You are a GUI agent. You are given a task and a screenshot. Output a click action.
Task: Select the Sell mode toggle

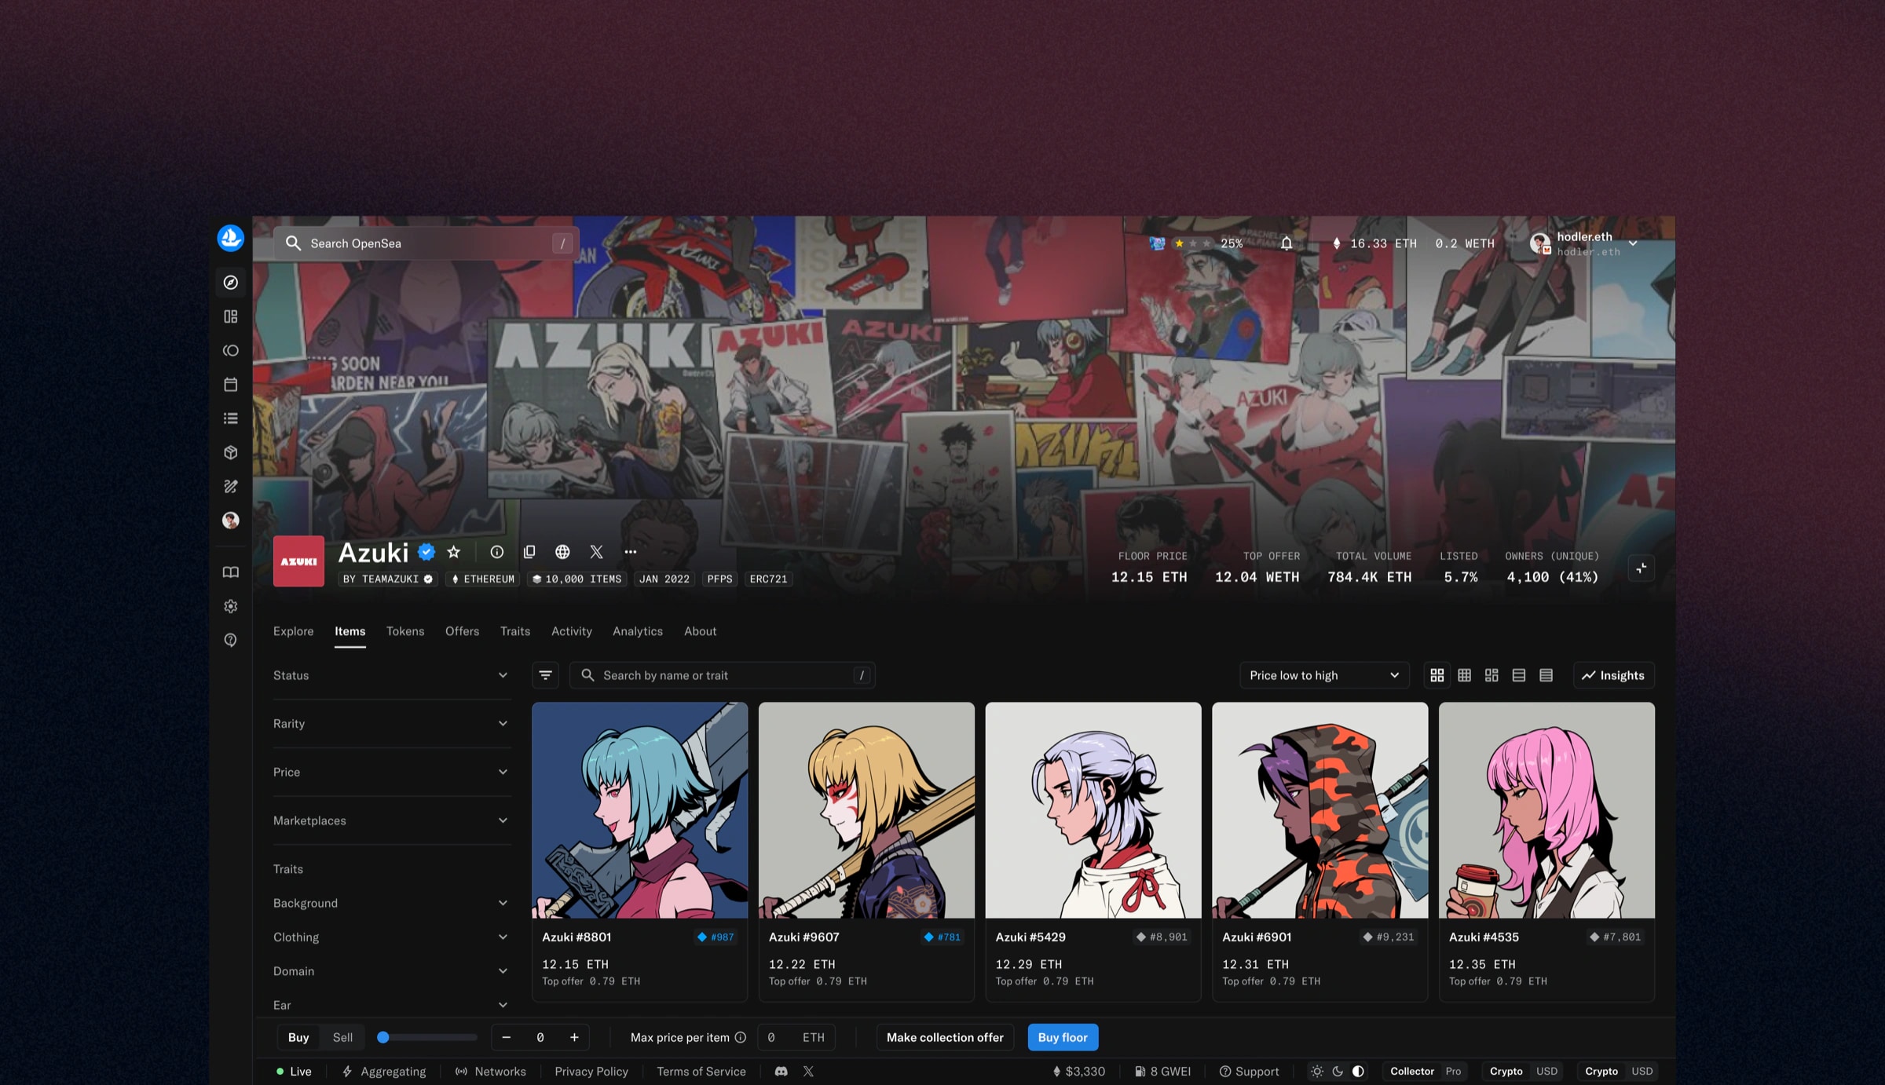pyautogui.click(x=342, y=1037)
